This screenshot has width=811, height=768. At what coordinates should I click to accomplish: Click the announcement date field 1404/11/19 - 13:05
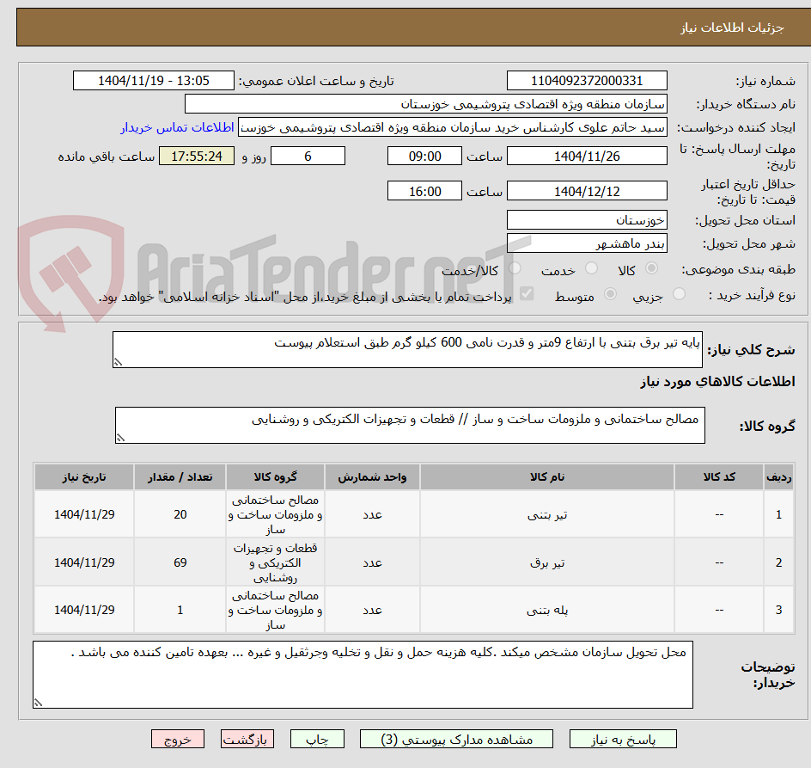[x=154, y=81]
